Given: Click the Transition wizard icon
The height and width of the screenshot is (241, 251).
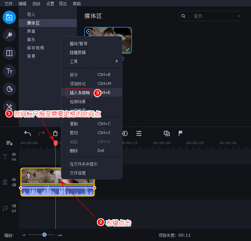Looking at the screenshot, I should pyautogui.click(x=166, y=133).
